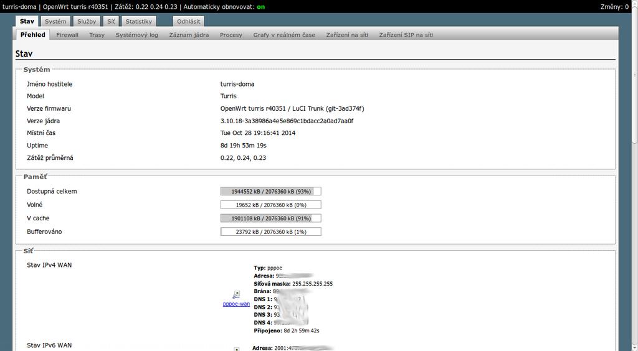Click the Verze jádra label
638x351 pixels.
coord(43,121)
